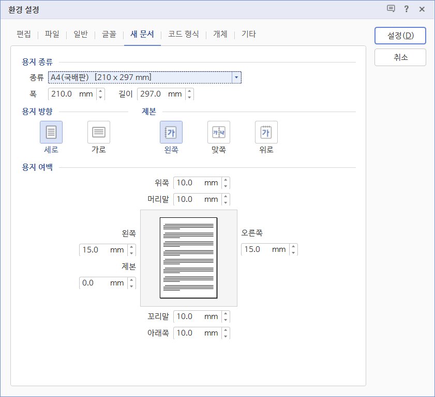The width and height of the screenshot is (435, 397).
Task: Choose 왼쪽 binding icon
Action: (x=171, y=132)
